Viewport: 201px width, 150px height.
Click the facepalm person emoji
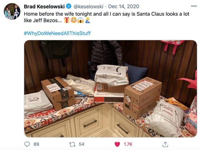[x=87, y=20]
